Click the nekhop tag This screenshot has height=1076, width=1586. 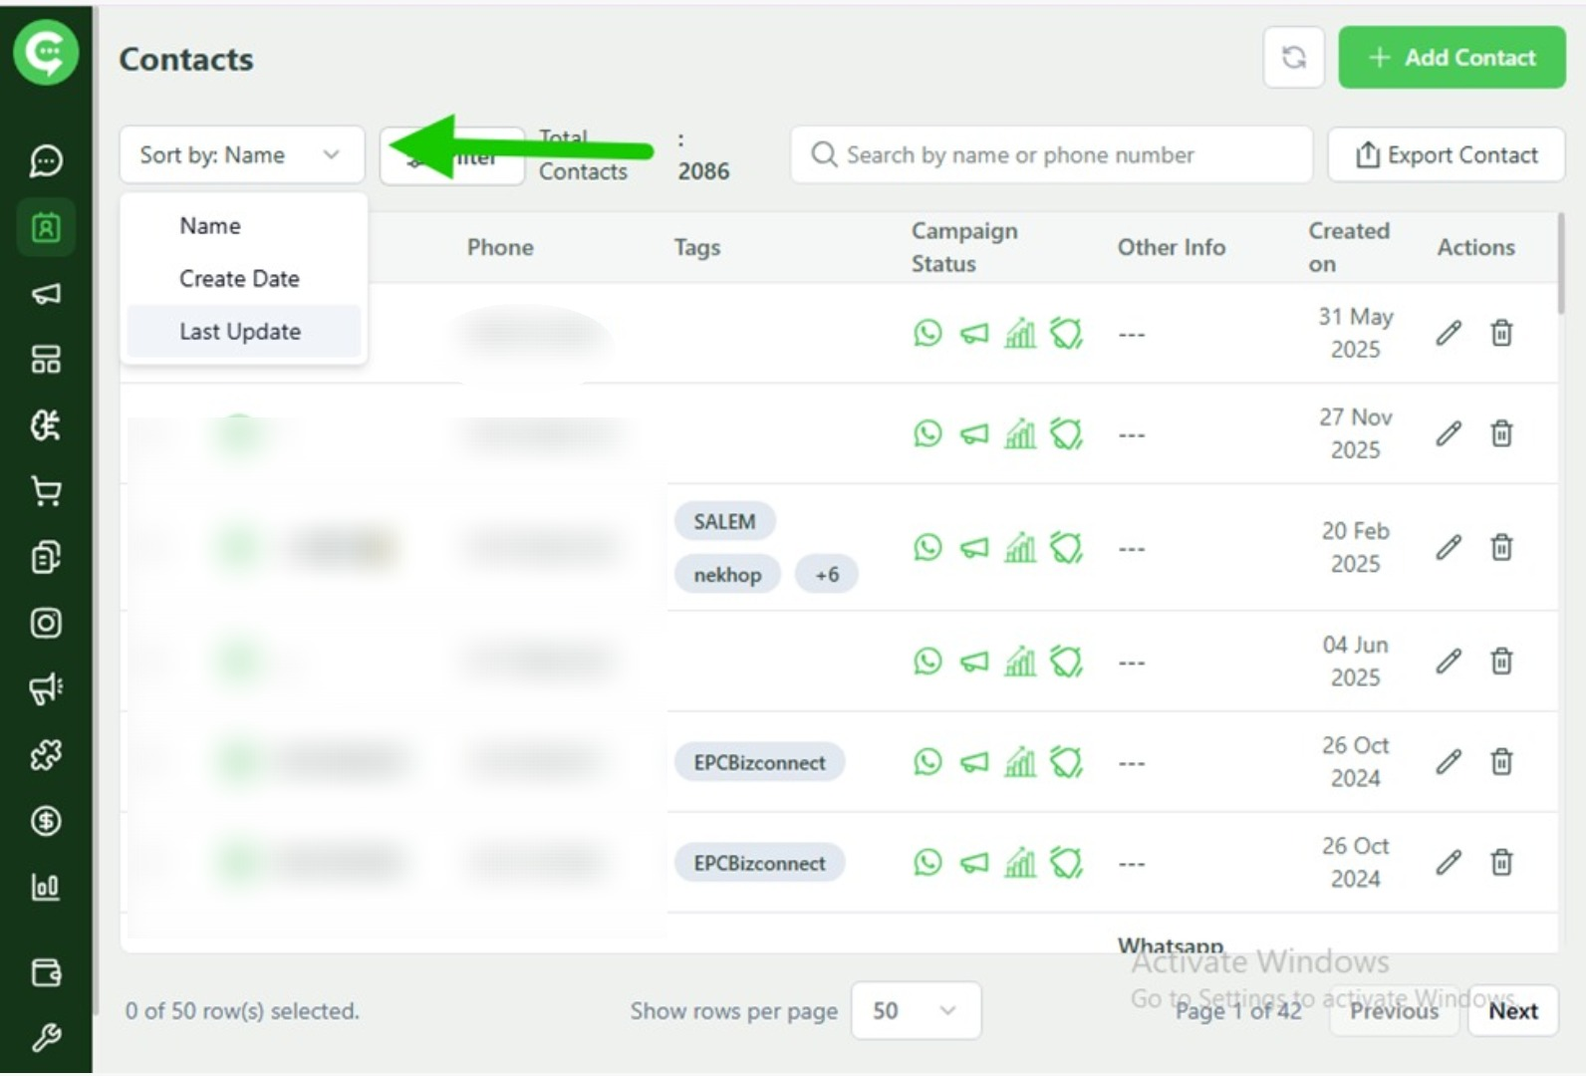727,574
